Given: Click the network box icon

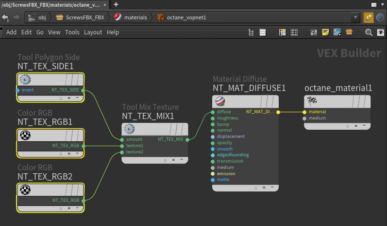Looking at the screenshot, I should 349,32.
